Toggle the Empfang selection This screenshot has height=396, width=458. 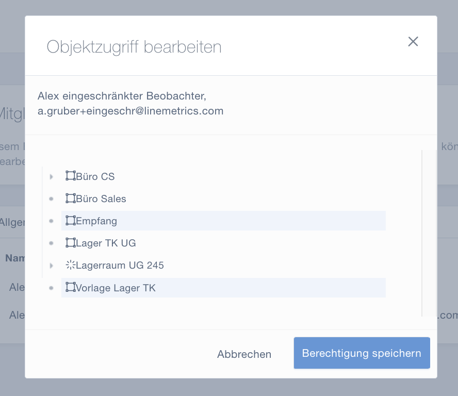(x=97, y=221)
